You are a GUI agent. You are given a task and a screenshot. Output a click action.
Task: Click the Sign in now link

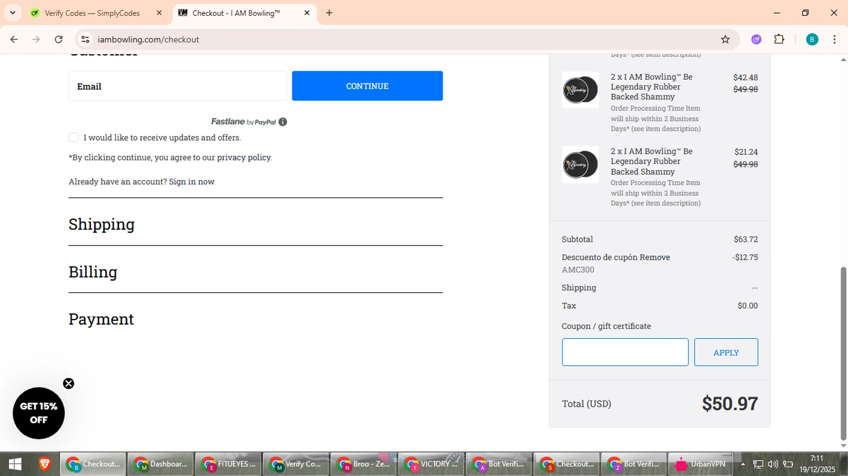[192, 182]
